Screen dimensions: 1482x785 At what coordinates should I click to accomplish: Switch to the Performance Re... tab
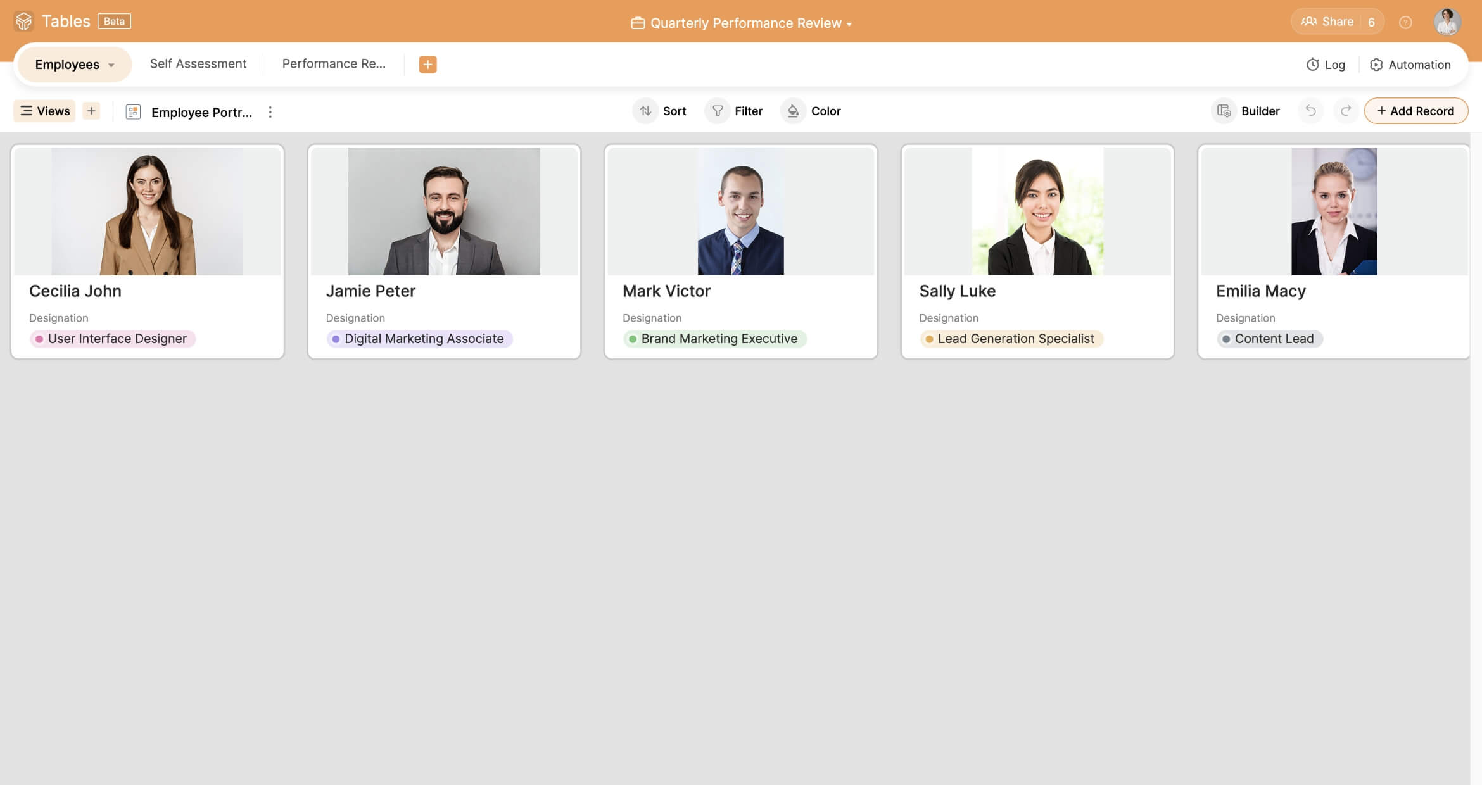click(x=333, y=64)
